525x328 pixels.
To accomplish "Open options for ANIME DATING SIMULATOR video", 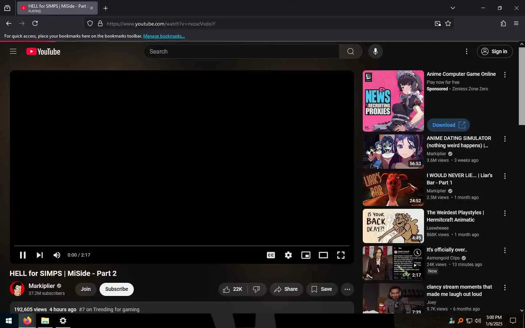I will click(x=505, y=139).
